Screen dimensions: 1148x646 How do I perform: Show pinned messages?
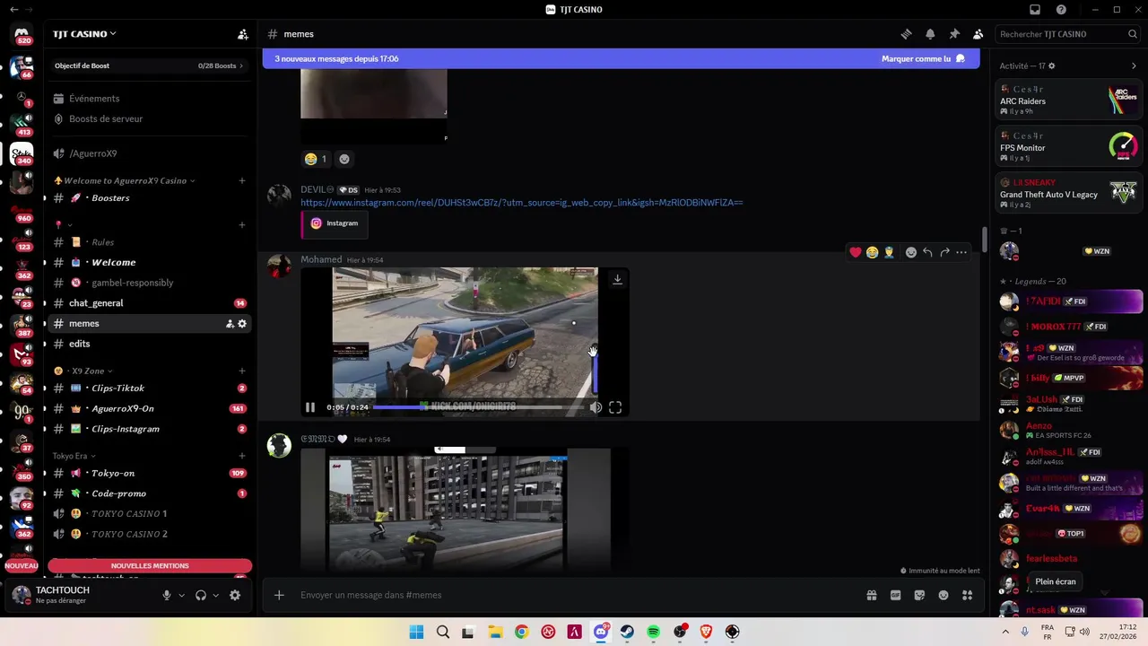(x=954, y=34)
